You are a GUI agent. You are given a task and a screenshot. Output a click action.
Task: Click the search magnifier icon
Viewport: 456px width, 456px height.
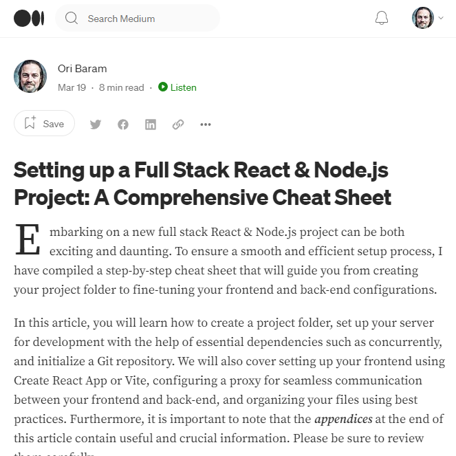[x=72, y=19]
